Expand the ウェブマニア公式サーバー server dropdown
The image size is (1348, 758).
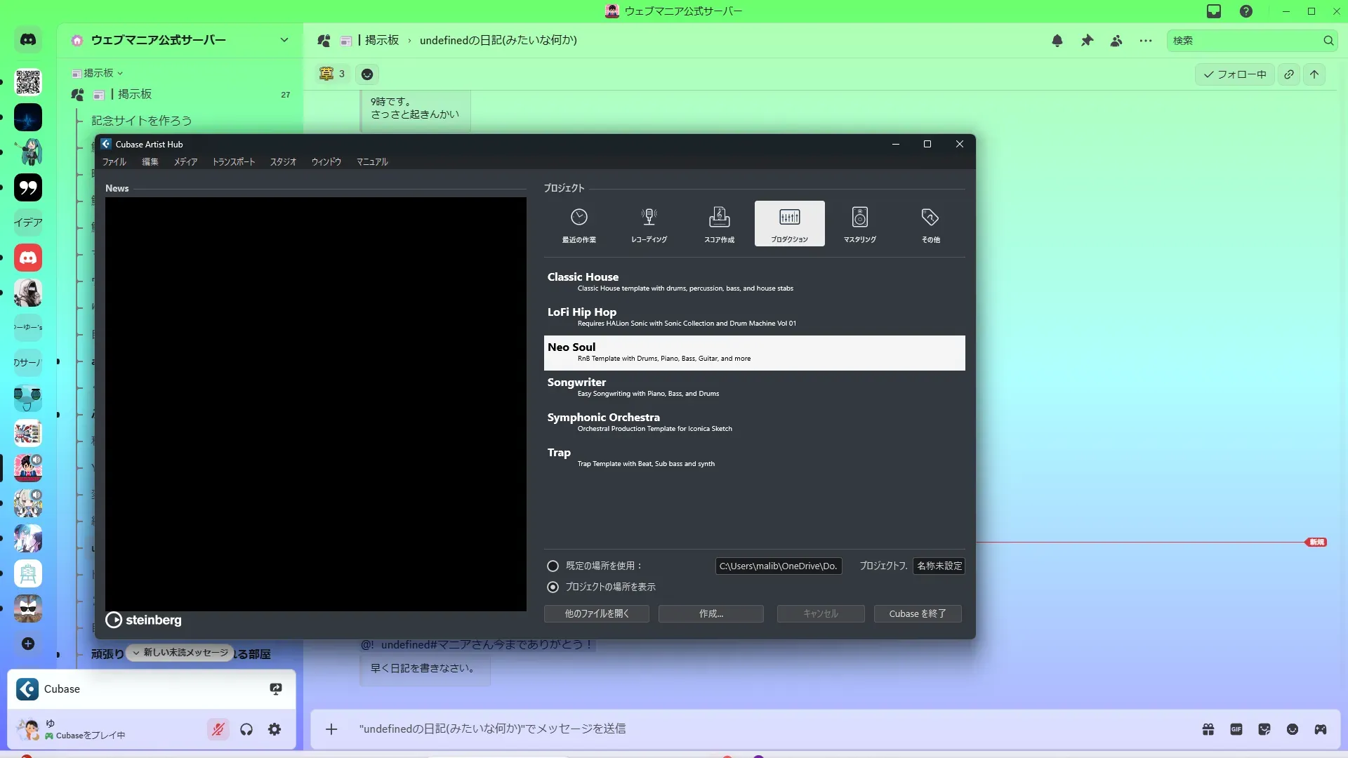pos(284,40)
